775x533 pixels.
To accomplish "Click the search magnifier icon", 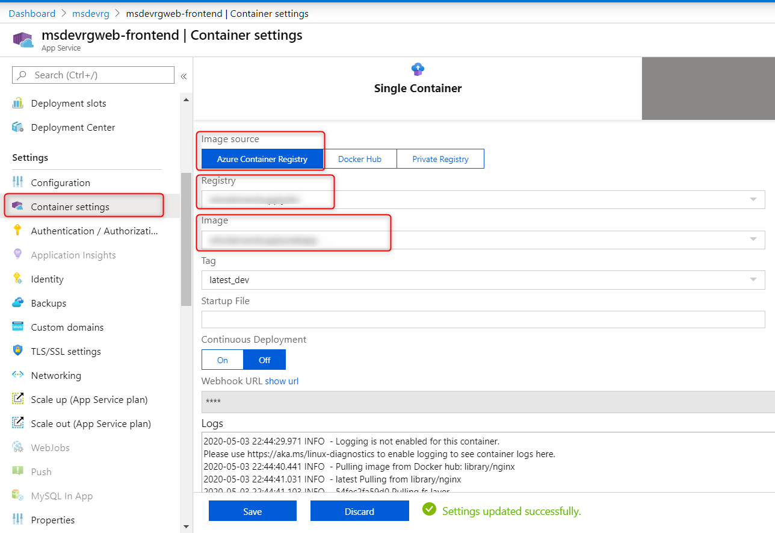I will (x=22, y=75).
